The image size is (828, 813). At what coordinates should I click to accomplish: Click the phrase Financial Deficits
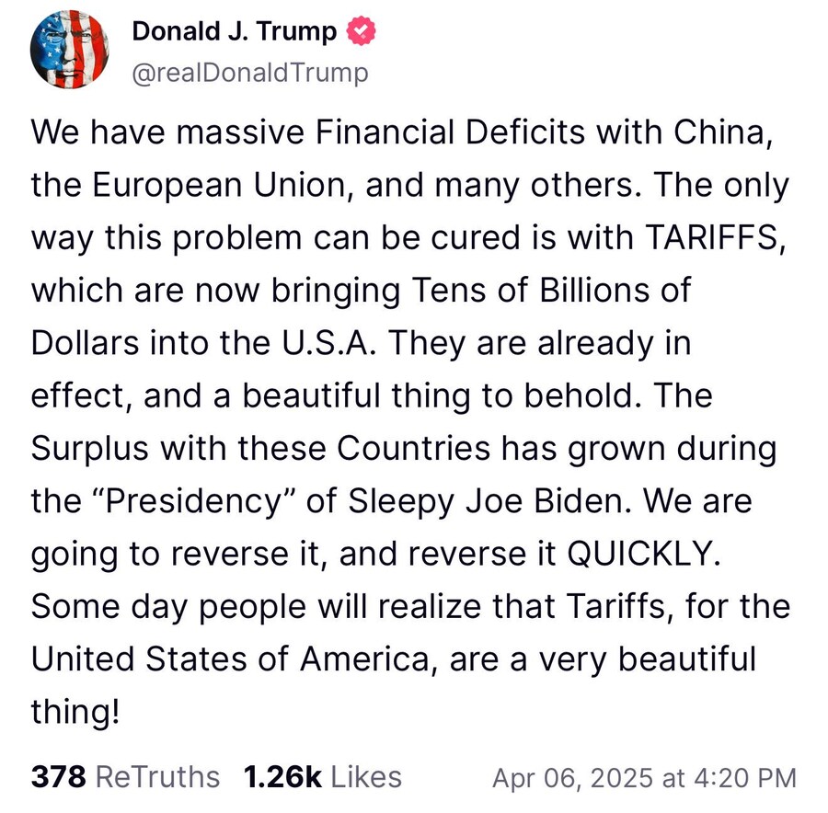tap(451, 132)
